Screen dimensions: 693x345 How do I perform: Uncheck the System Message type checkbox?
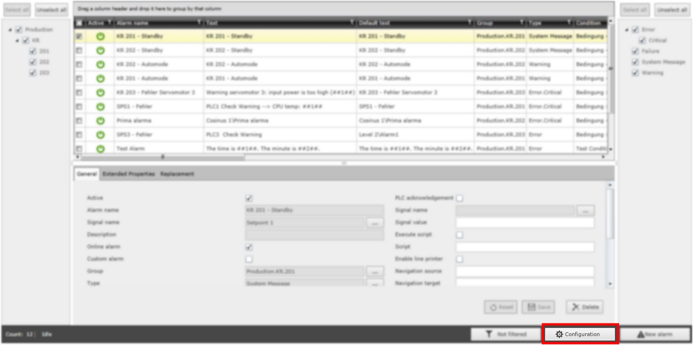click(x=635, y=62)
